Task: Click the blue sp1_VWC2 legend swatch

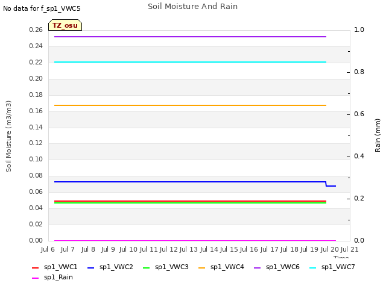Action: [91, 267]
